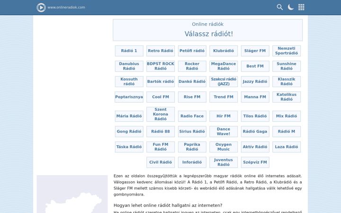Select Retro Rádió station
This screenshot has width=341, height=213.
(x=161, y=51)
